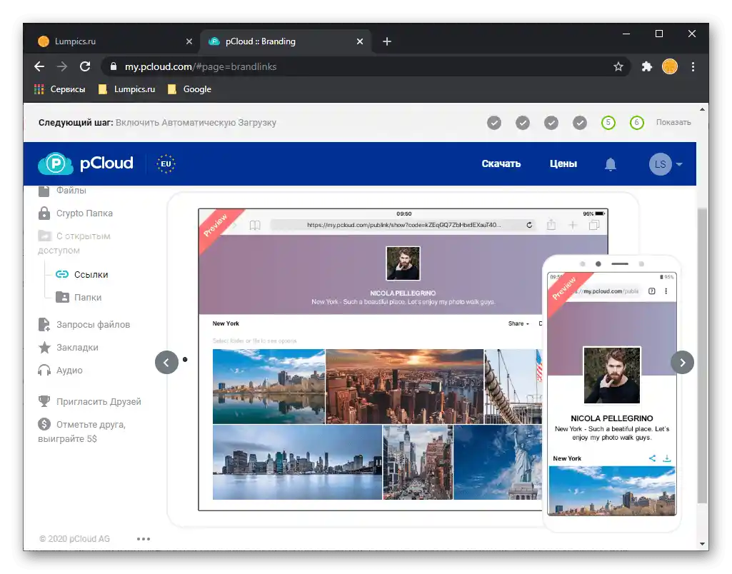View site info via the lock icon
The width and height of the screenshot is (732, 574).
(x=113, y=66)
